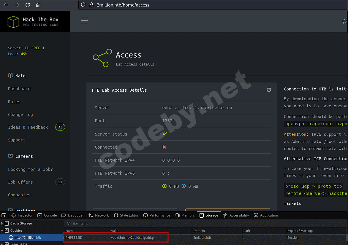Viewport: 348px width, 245px height.
Task: Sort cookies by the Value column header
Action: click(151, 231)
